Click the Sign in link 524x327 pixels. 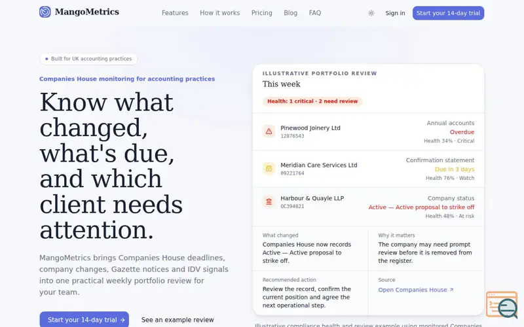(395, 13)
